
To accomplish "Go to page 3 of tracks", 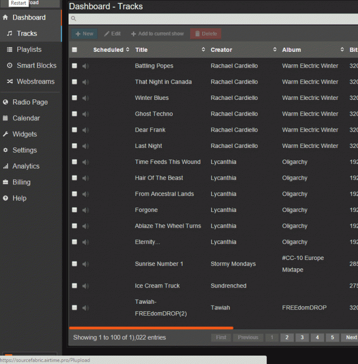I will (x=302, y=337).
